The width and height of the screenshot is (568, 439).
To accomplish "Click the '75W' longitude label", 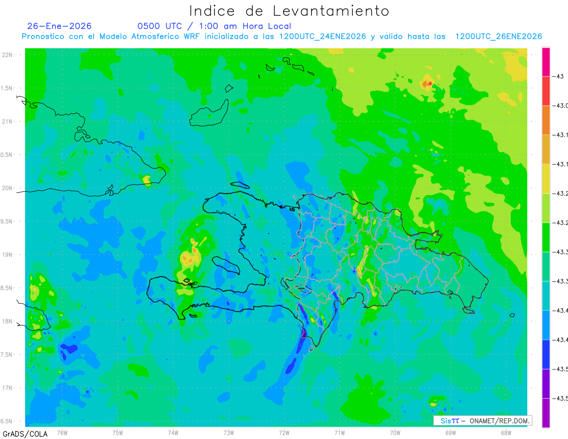I will [x=118, y=432].
